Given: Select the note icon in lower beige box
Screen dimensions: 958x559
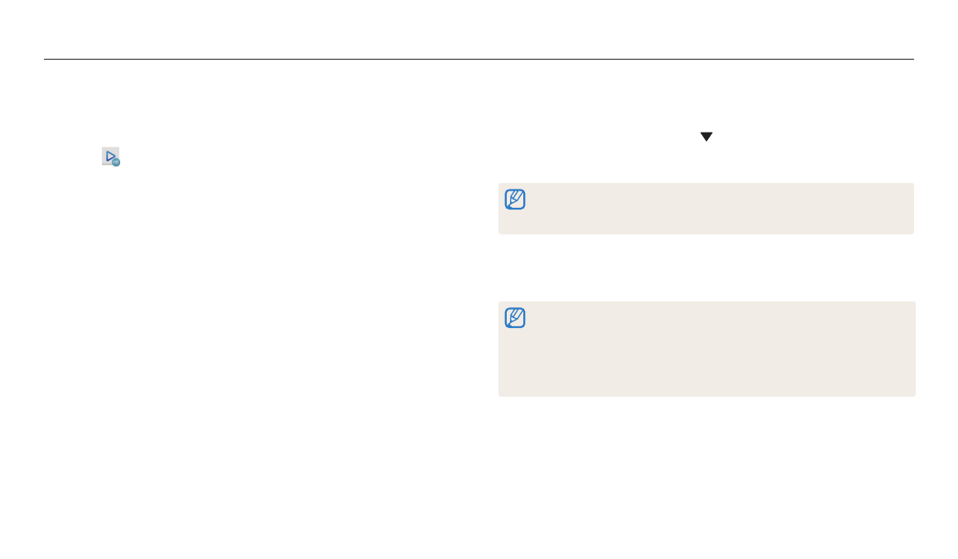Looking at the screenshot, I should (515, 318).
